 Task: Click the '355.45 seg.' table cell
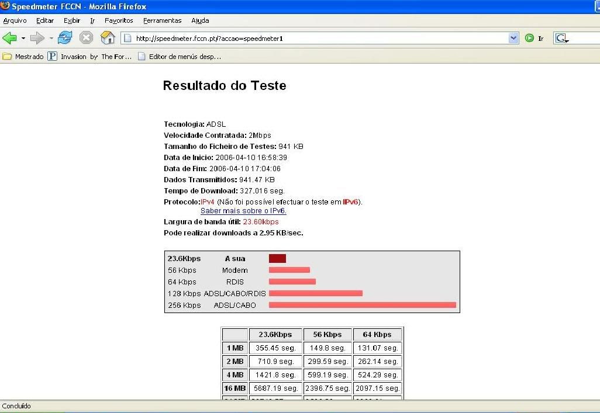[275, 348]
